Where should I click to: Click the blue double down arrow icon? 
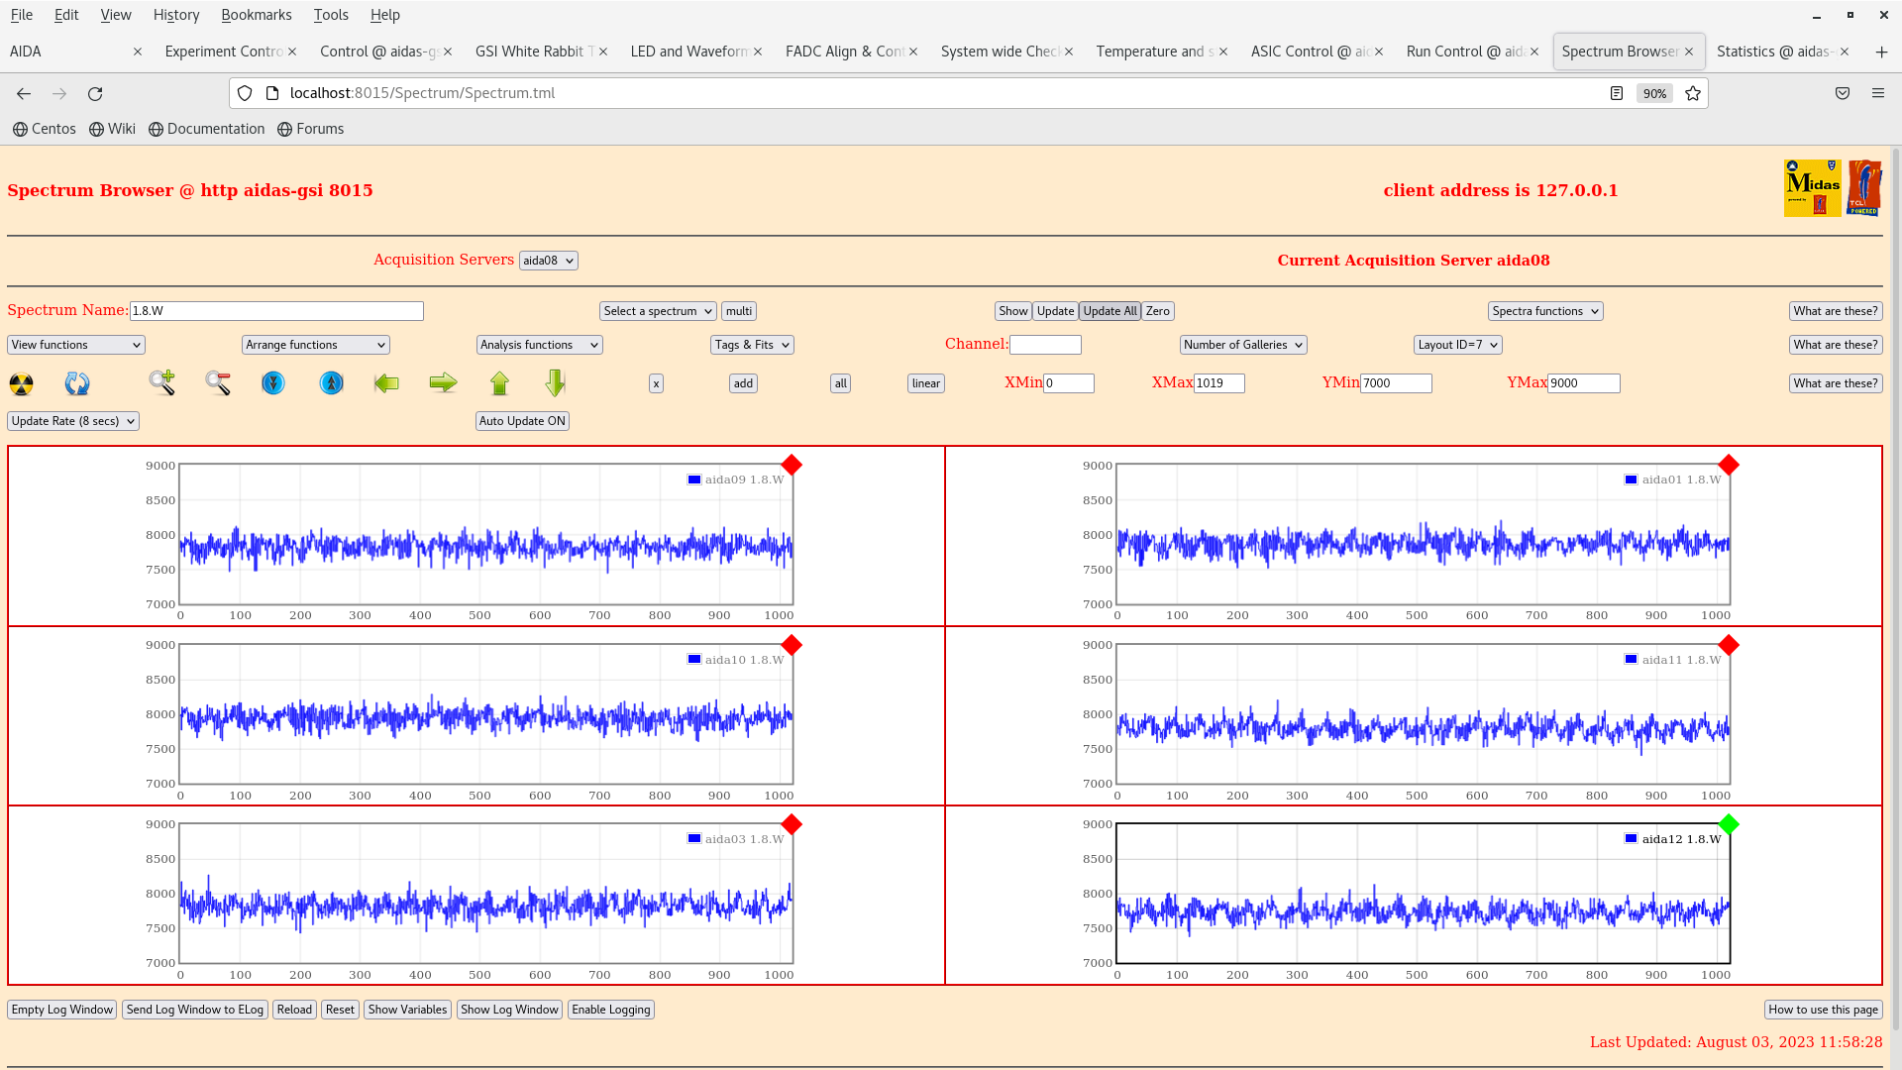[273, 382]
